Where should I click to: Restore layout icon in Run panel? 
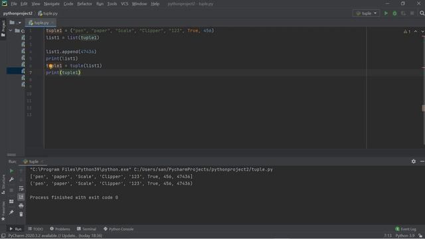[11, 201]
